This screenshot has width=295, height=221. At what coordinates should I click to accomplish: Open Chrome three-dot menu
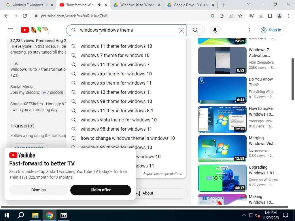pos(289,16)
